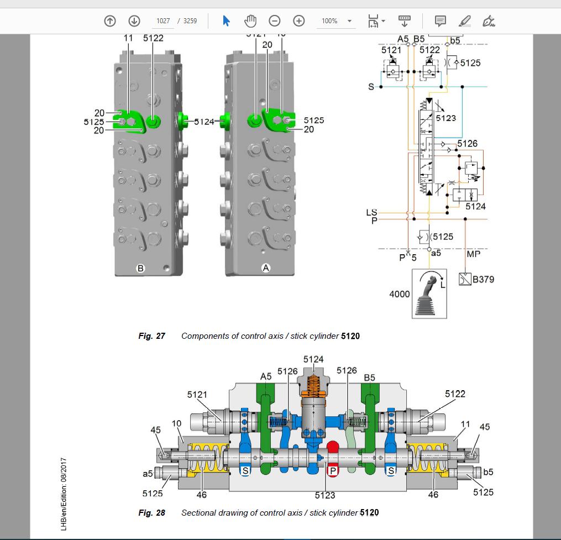Screen dimensions: 561x540
Task: Click label B379 in the schematic
Action: point(483,279)
